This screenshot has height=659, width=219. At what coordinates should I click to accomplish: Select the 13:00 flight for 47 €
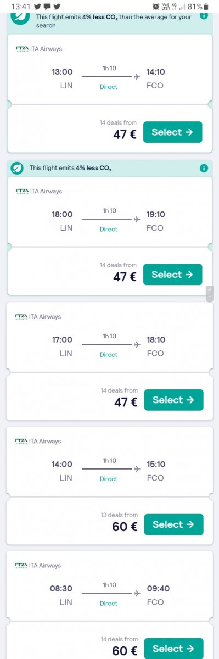point(172,132)
